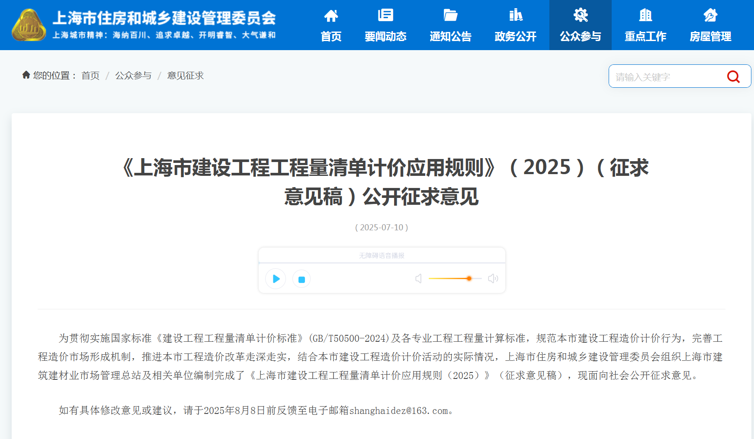
Task: Click the Shanghai government emblem logo
Action: (x=29, y=25)
